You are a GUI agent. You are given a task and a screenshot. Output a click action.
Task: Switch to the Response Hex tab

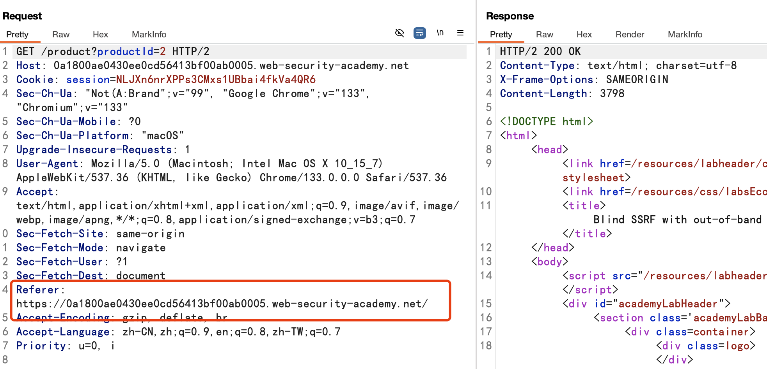[x=584, y=35]
